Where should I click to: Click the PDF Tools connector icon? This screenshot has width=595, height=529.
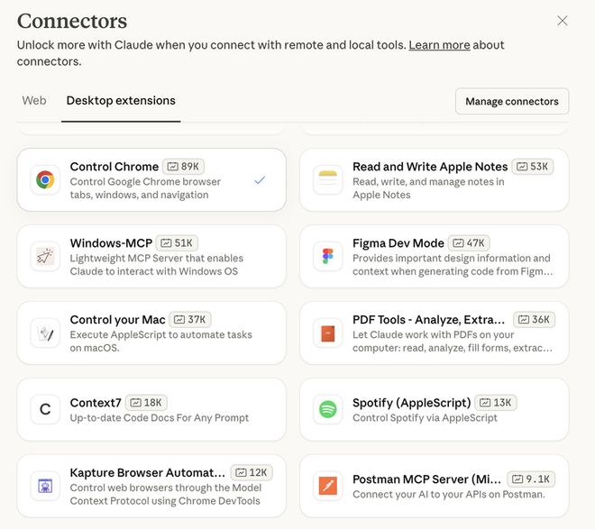point(327,333)
